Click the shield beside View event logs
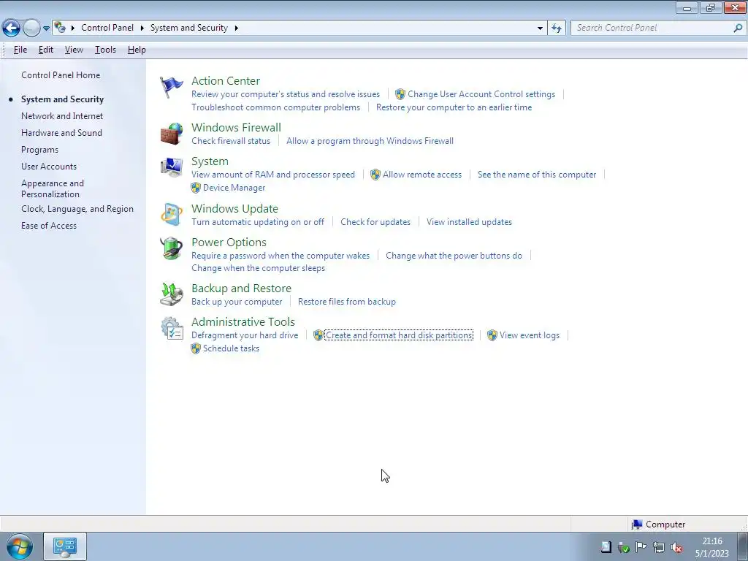Viewport: 748px width, 561px height. (x=492, y=335)
